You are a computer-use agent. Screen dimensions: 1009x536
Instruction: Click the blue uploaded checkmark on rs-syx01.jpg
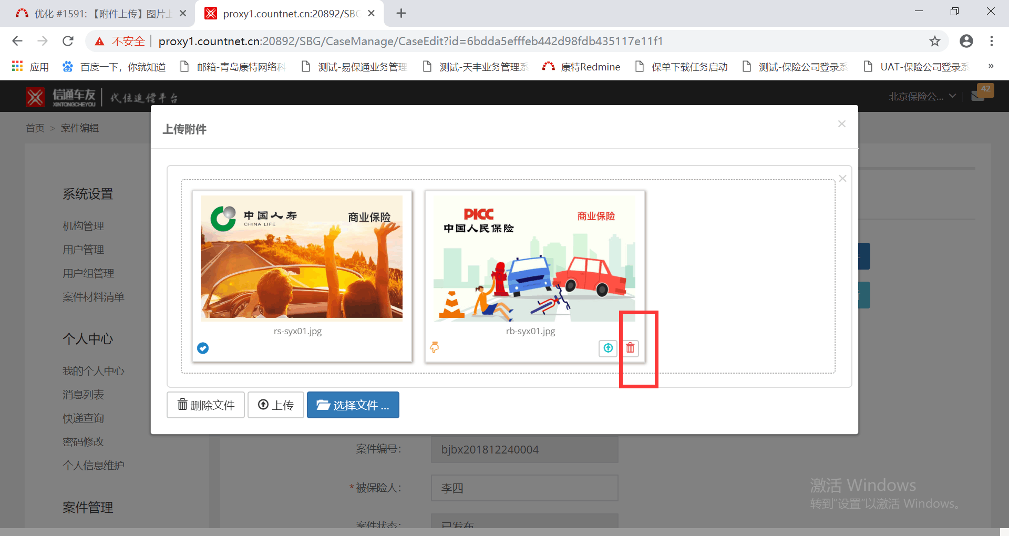point(203,348)
